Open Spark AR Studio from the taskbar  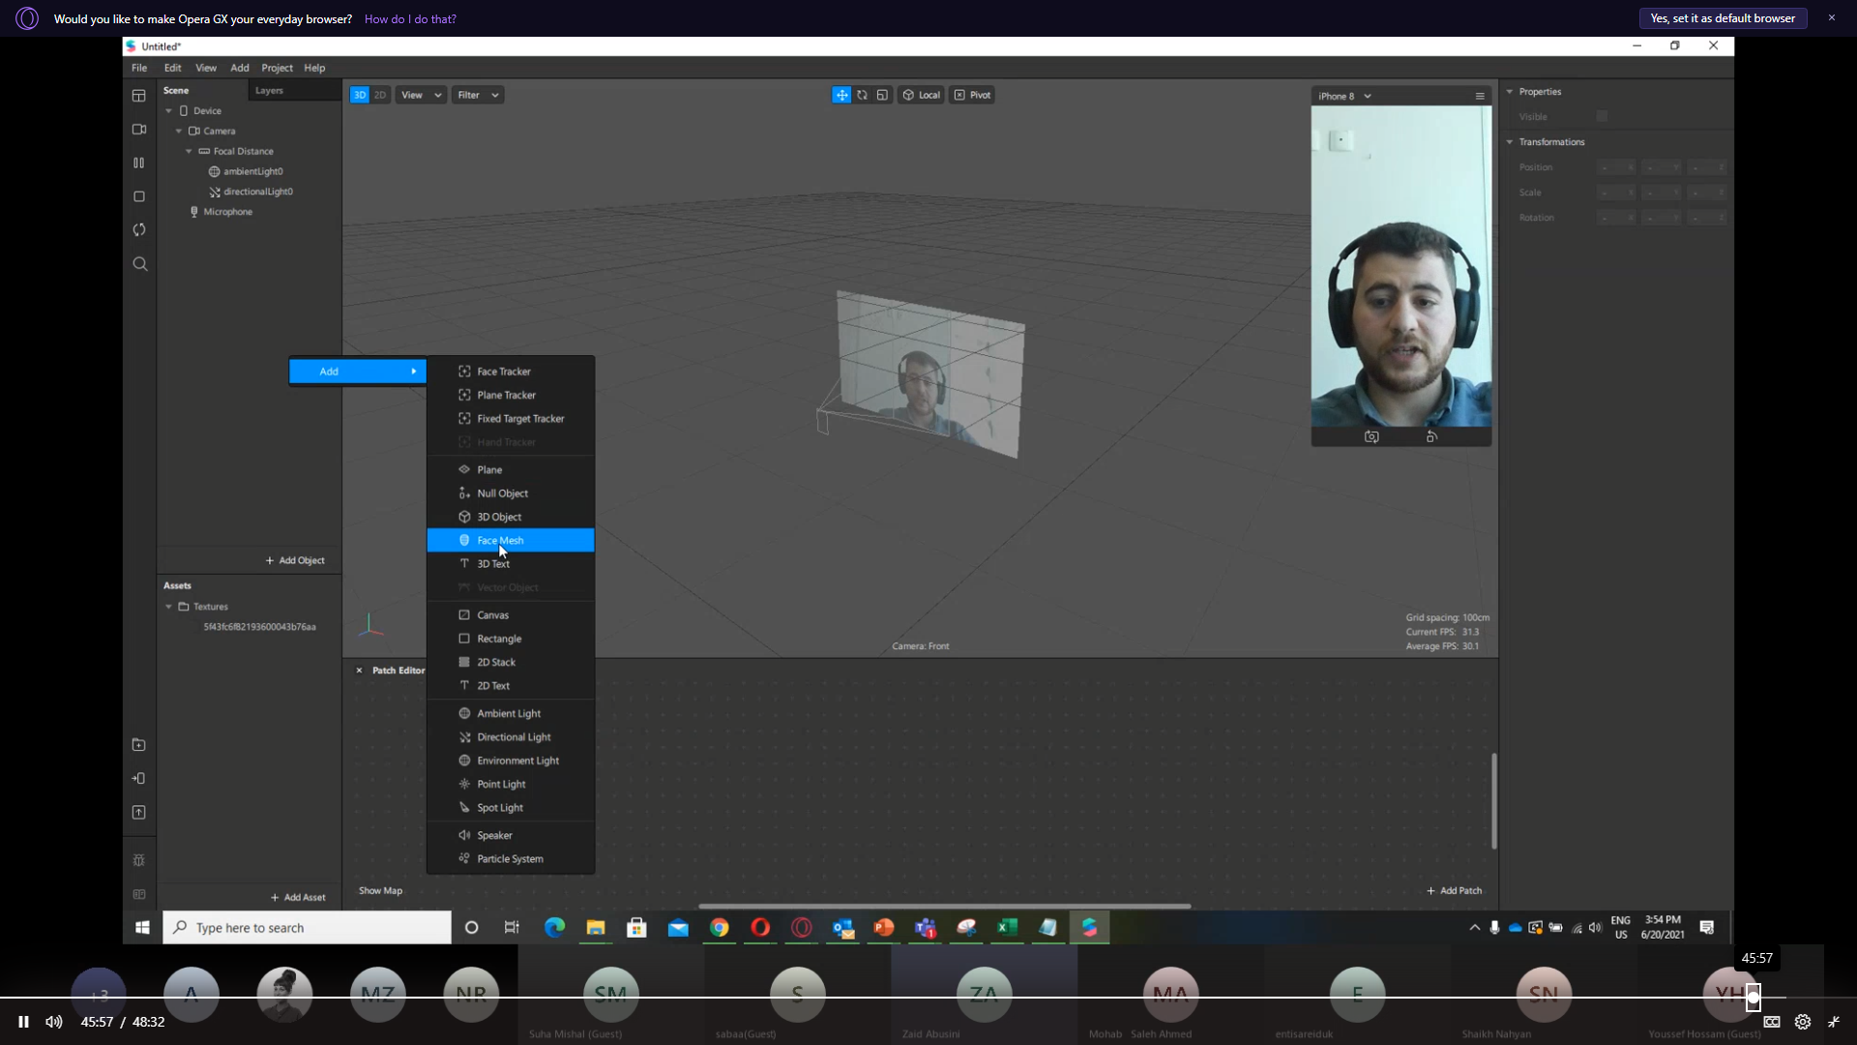1090,928
